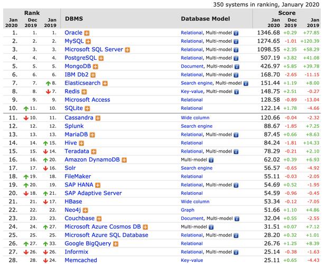The width and height of the screenshot is (326, 264).
Task: Open the plus icon beside MongoDB
Action: [x=96, y=67]
